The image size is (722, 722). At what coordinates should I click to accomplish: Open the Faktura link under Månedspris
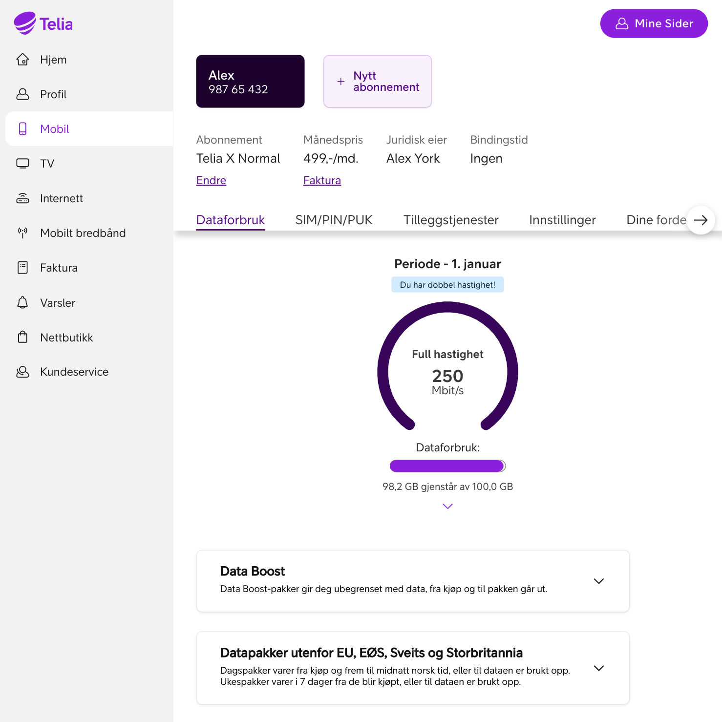coord(322,180)
